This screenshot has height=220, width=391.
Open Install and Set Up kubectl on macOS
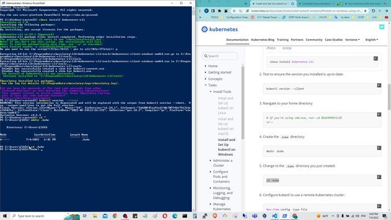coord(225,127)
